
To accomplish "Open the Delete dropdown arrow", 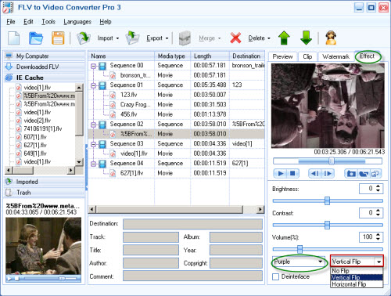I will point(269,38).
